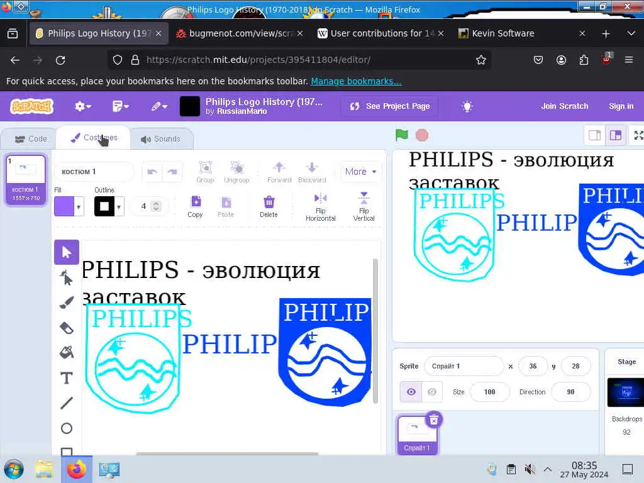Screen dimensions: 644x483
Task: Select the Eraser tool
Action: click(67, 328)
